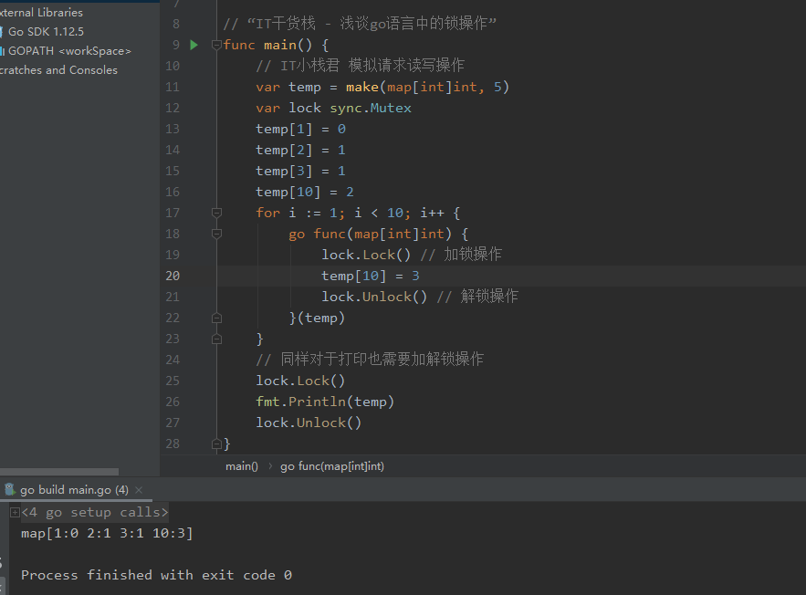The height and width of the screenshot is (595, 806).
Task: Click go func(map[int]int) breadcrumb
Action: (332, 466)
